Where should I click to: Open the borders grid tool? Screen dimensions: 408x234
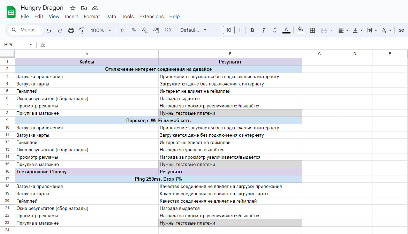(312, 30)
